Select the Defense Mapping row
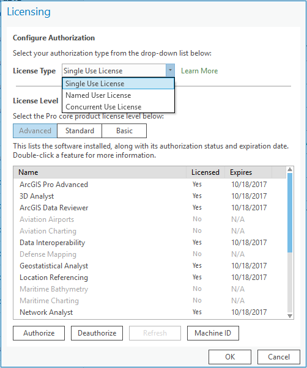The width and height of the screenshot is (307, 368). pos(150,254)
